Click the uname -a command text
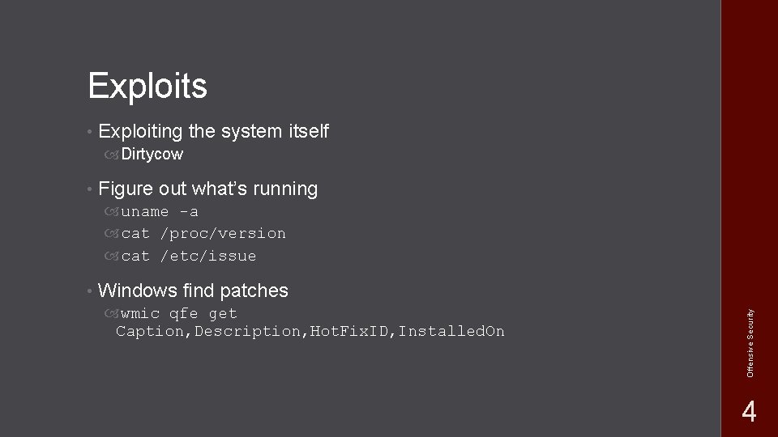 [x=160, y=212]
